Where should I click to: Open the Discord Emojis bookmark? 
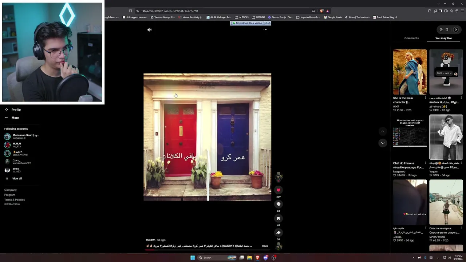pos(280,17)
